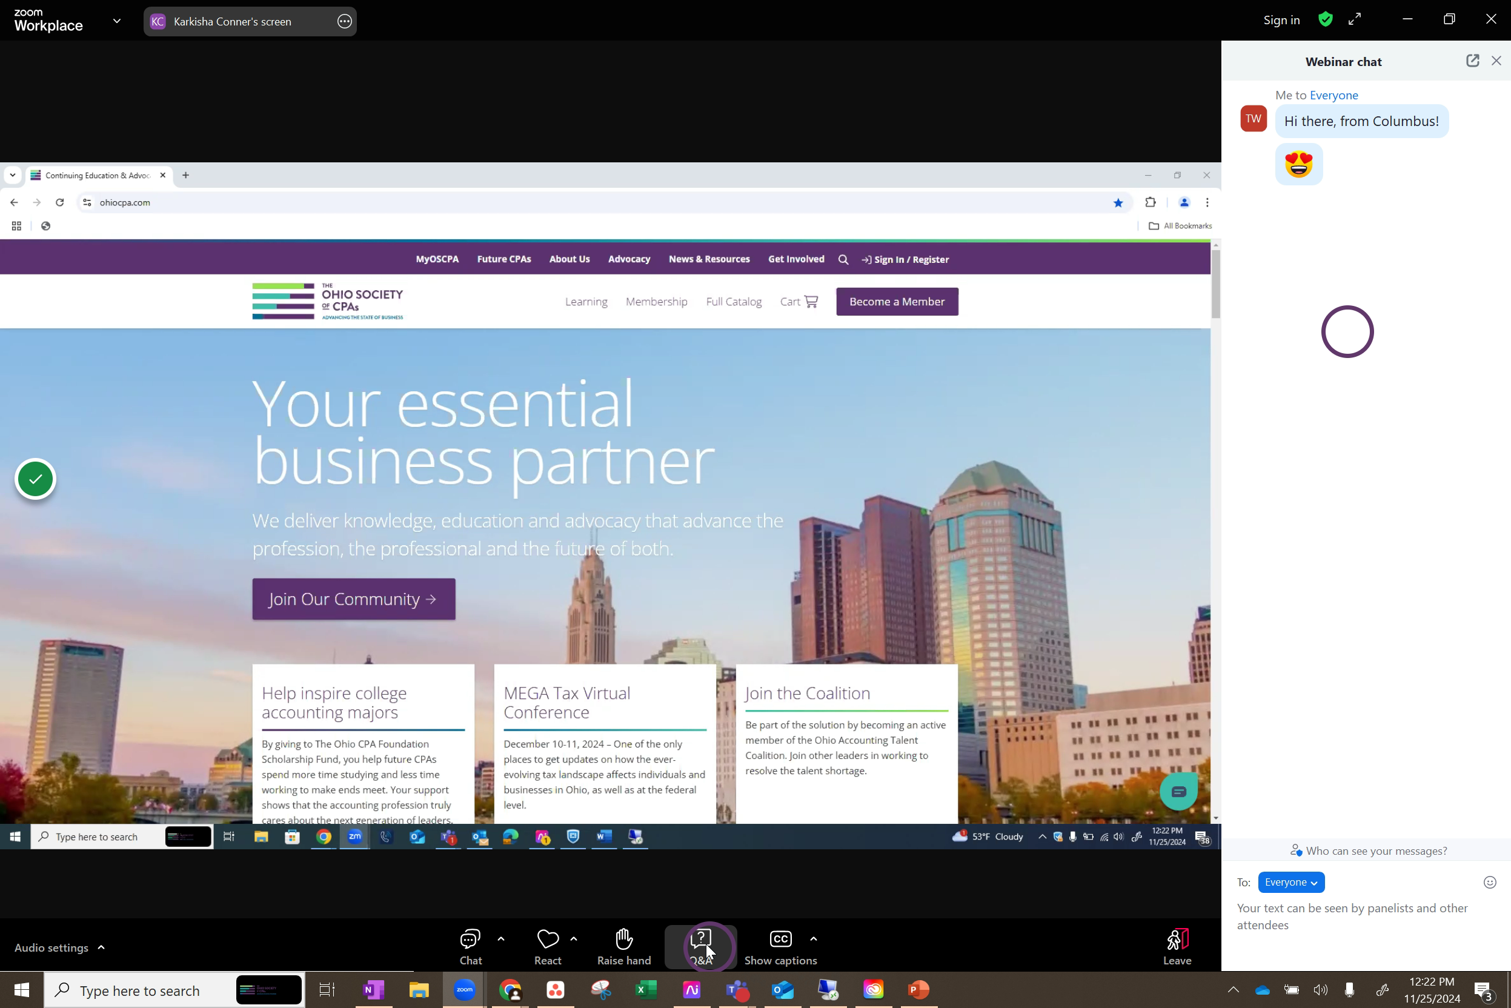This screenshot has height=1008, width=1511.
Task: Open OneNote from Windows taskbar
Action: pos(374,990)
